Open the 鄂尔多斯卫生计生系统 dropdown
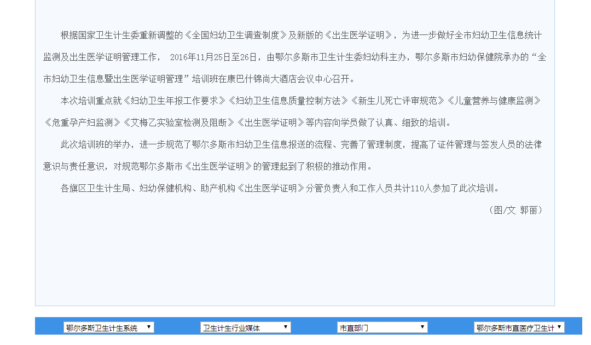This screenshot has height=345, width=591. pyautogui.click(x=108, y=328)
